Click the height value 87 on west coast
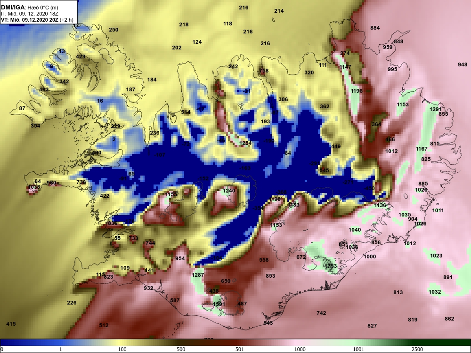 [22, 108]
